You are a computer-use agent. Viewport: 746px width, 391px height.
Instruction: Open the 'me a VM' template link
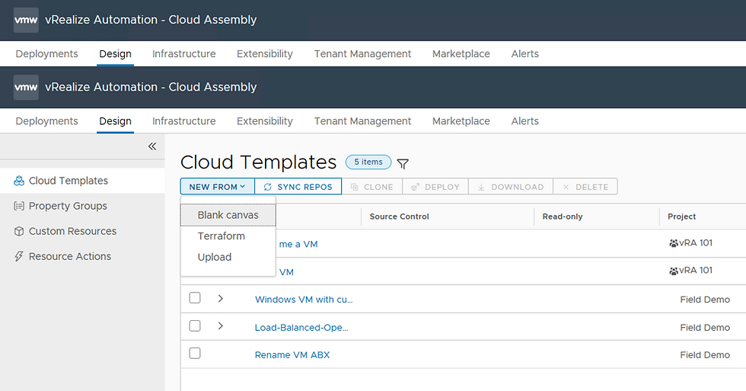(298, 245)
